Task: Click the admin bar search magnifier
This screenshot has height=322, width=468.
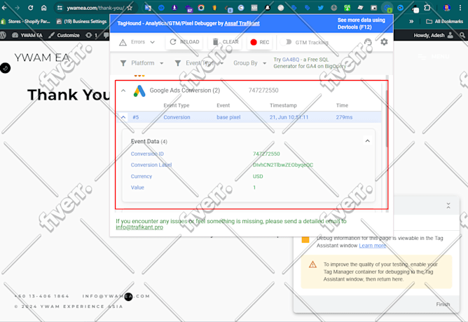Action: [462, 35]
